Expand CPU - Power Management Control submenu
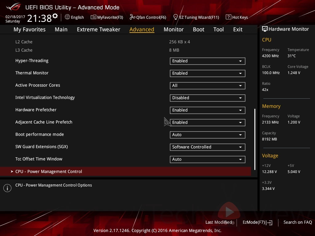This screenshot has width=315, height=236. (126, 171)
